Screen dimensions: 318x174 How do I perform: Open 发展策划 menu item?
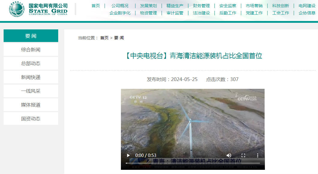148,6
